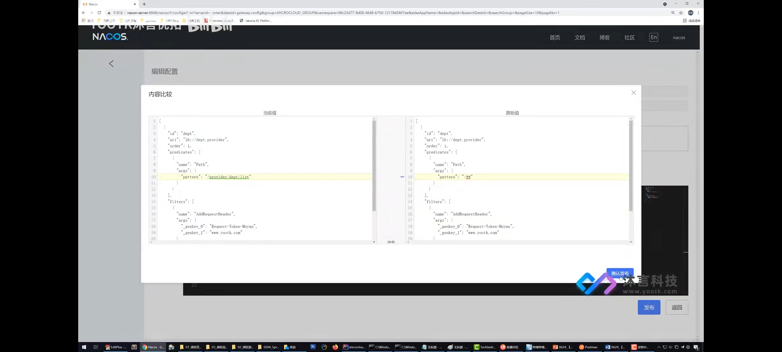Image resolution: width=782 pixels, height=352 pixels.
Task: Click the 不安全 security warning icon
Action: click(109, 13)
